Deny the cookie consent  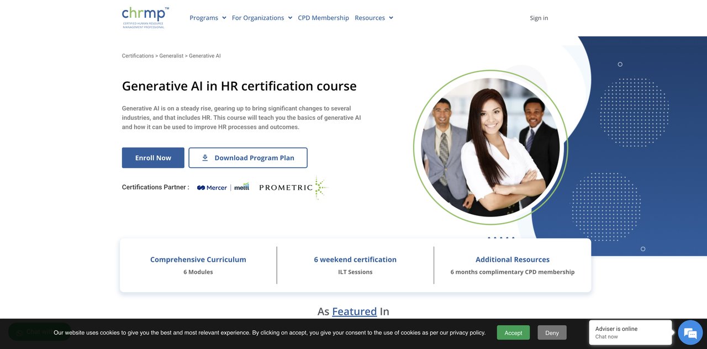[552, 332]
